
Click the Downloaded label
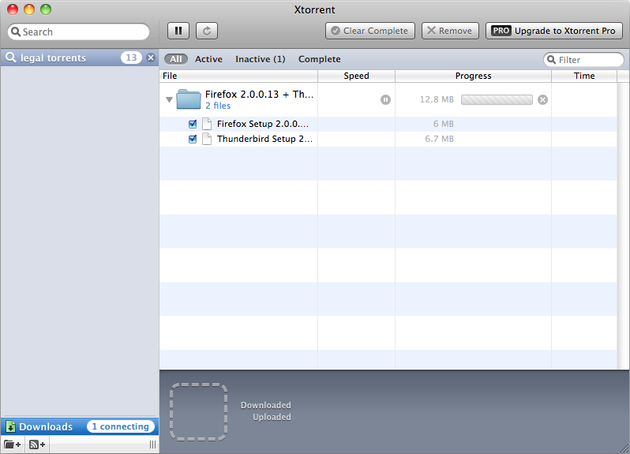[x=265, y=405]
